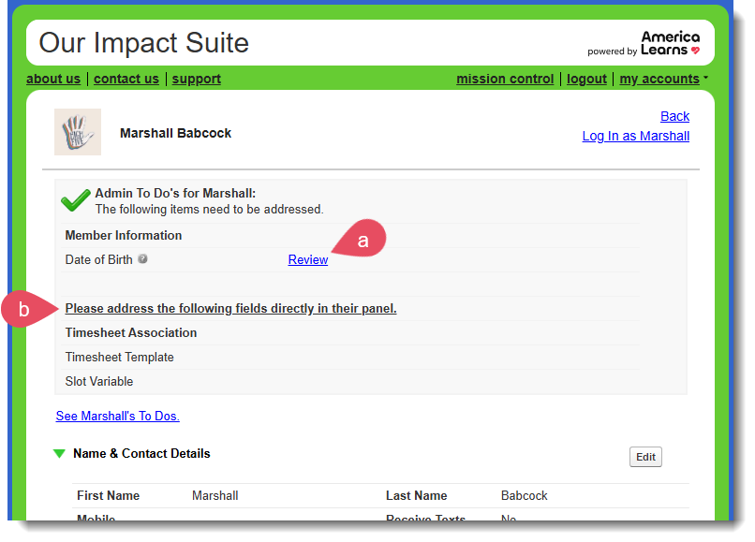Click Review link for Date of Birth
Screen dimensions: 755x542
[x=307, y=259]
